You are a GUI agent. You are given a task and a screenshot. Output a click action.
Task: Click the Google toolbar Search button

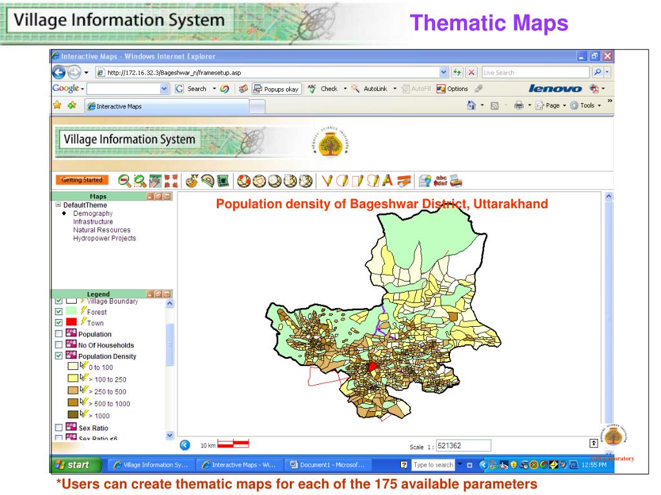click(191, 89)
